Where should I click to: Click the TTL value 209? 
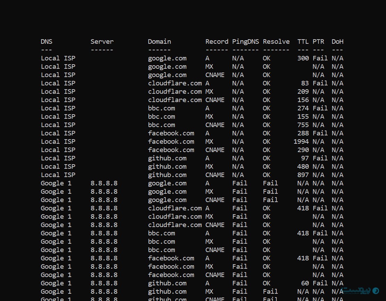click(x=303, y=92)
